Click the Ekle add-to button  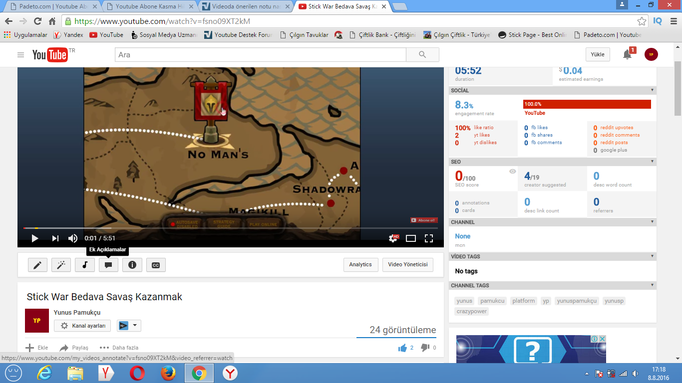(x=37, y=348)
